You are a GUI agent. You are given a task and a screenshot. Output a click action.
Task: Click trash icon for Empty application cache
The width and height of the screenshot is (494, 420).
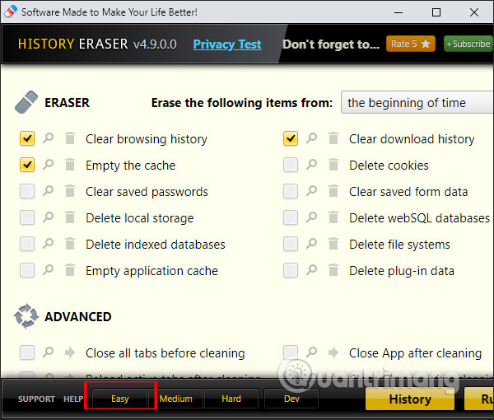click(x=70, y=270)
